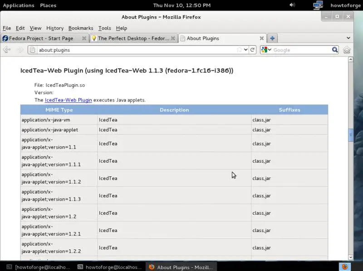Click the File: IcedTeaPlugin.so text

[x=59, y=85]
